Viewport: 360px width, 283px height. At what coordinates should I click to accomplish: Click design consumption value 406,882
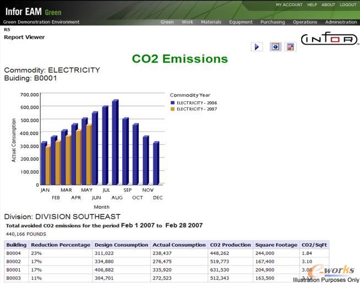tap(104, 270)
